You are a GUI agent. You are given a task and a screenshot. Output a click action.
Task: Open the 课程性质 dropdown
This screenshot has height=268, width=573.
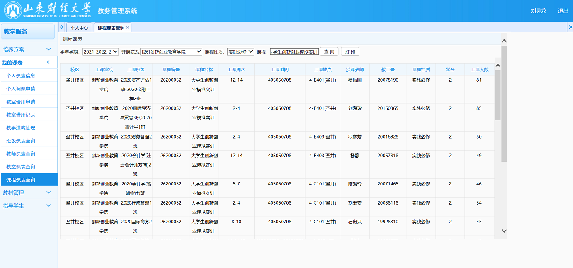(240, 52)
